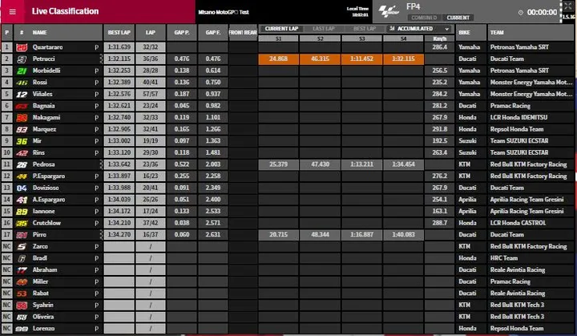The height and width of the screenshot is (336, 577).
Task: Select the LAST LAP tab
Action: coord(324,29)
